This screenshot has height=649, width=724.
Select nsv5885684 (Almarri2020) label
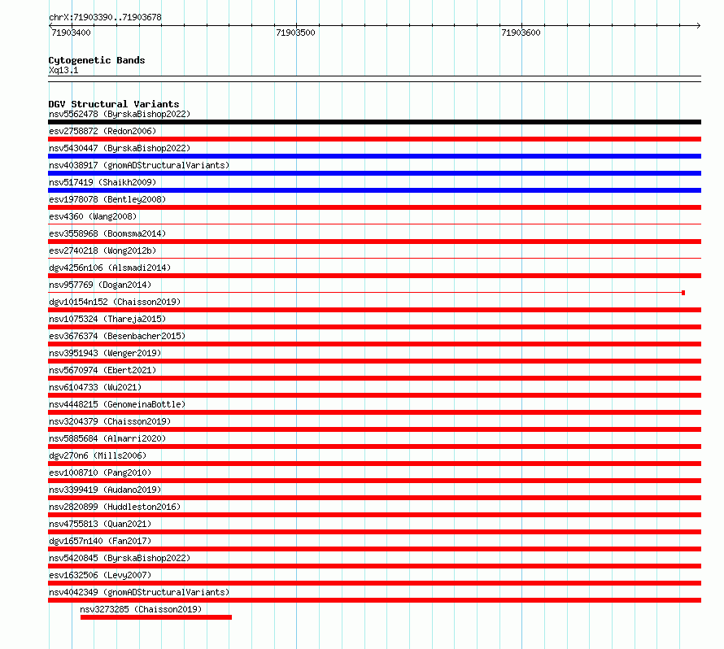click(x=107, y=438)
